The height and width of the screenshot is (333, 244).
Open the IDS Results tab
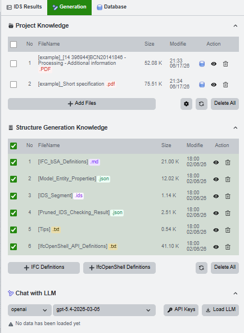24,7
